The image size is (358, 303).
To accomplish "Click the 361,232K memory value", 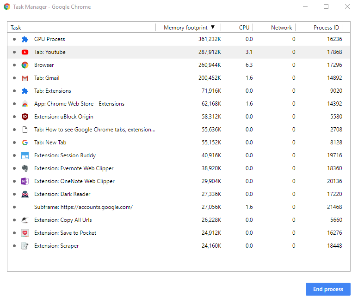I will pyautogui.click(x=210, y=39).
